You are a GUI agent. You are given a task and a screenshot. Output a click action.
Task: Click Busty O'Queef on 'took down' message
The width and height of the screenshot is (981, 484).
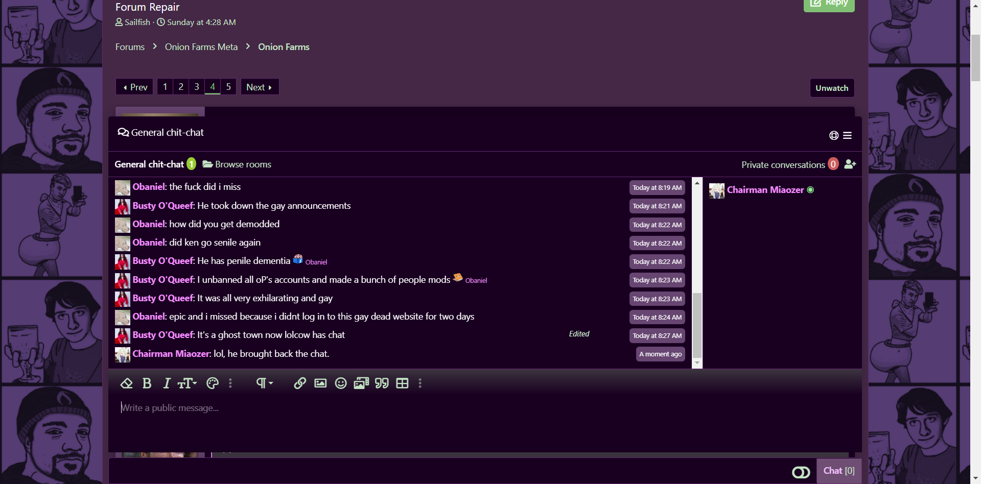pos(163,206)
